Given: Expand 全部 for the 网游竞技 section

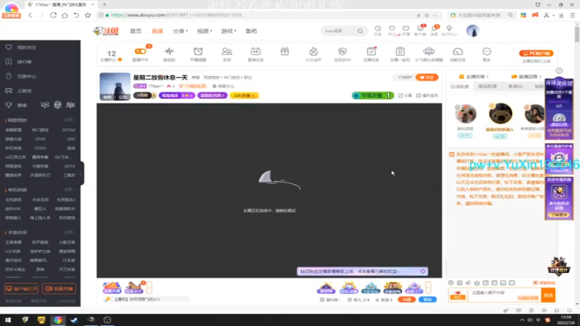Looking at the screenshot, I should pos(69,120).
